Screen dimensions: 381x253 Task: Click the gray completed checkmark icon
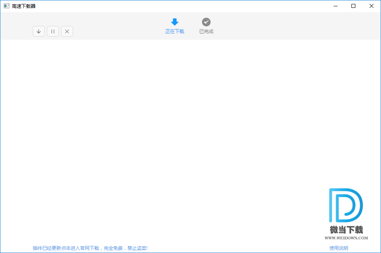(x=206, y=22)
